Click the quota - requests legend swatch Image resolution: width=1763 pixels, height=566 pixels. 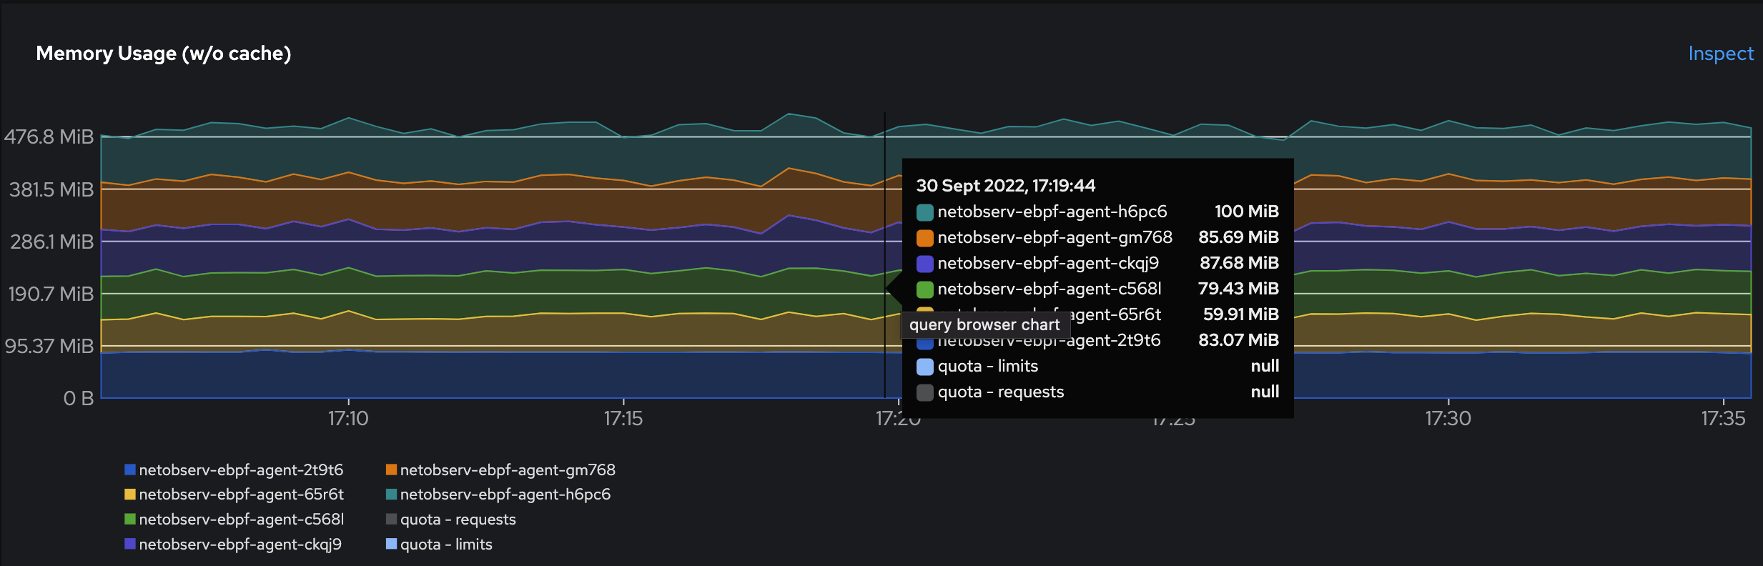point(391,519)
